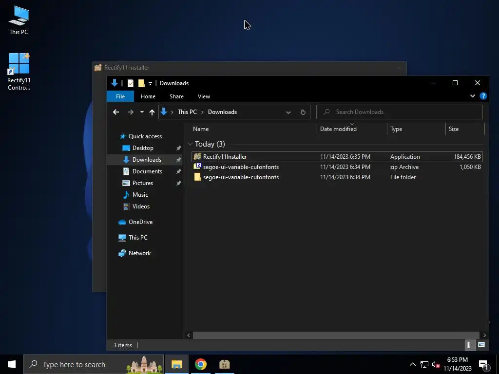Screen dimensions: 499x374
Task: Click the network status tray icon
Action: pos(424,364)
